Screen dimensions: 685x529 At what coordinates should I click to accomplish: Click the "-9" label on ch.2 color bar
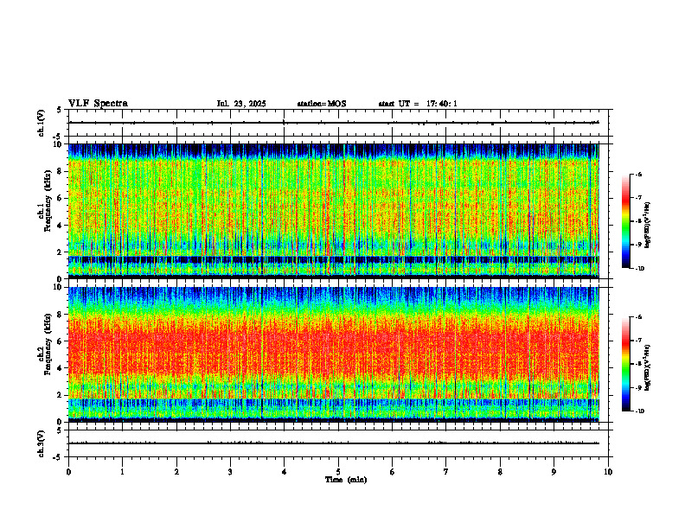638,387
